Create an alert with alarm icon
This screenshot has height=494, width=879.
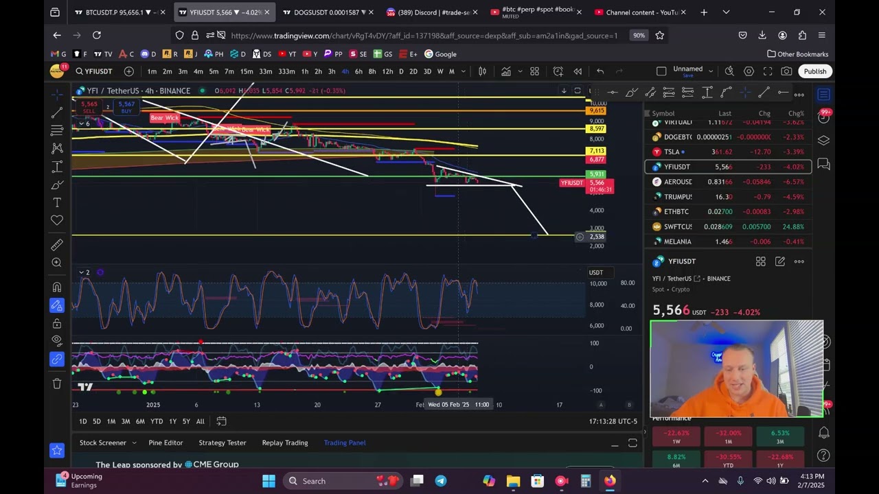[x=558, y=71]
